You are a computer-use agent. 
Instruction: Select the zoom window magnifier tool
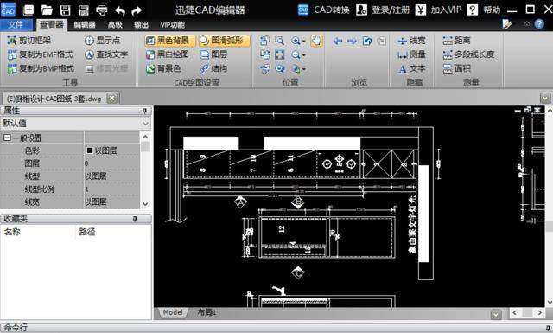(280, 41)
